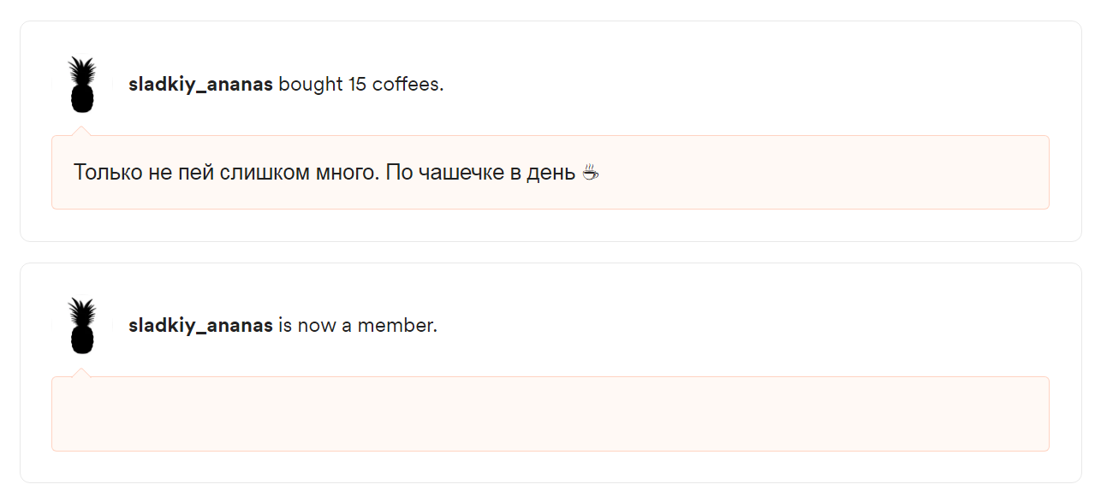Click the speech bubble pointer above the empty message
The height and width of the screenshot is (502, 1101).
pos(81,372)
